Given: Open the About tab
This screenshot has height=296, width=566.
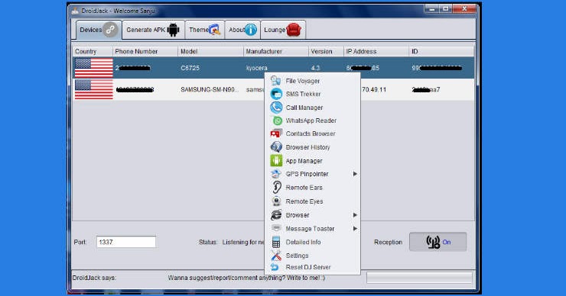Looking at the screenshot, I should point(242,30).
